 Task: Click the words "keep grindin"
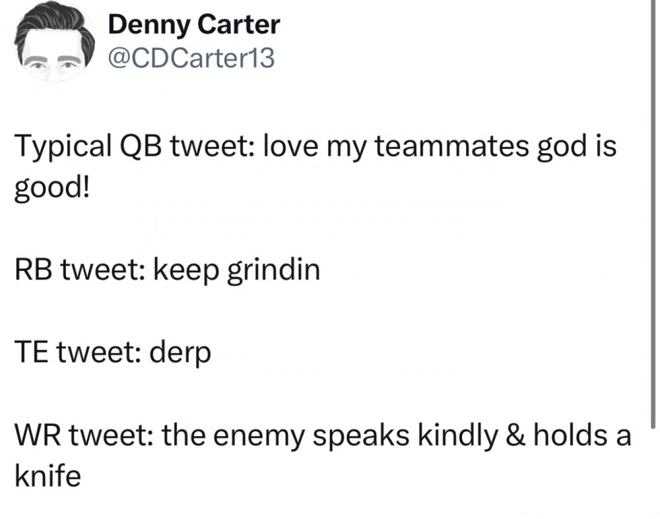pos(237,271)
